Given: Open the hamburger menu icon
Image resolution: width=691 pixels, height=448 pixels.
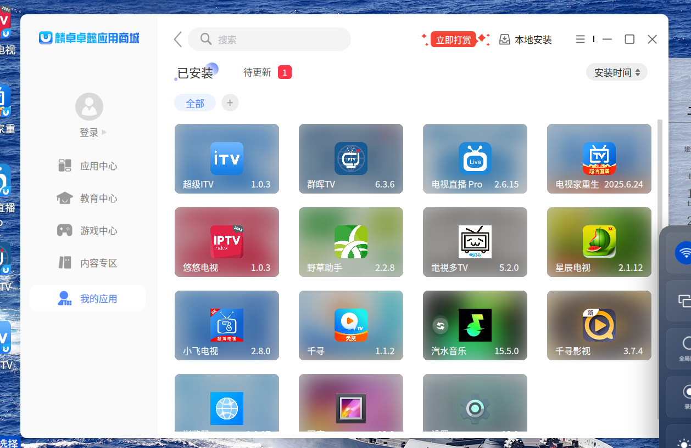Looking at the screenshot, I should pos(580,39).
